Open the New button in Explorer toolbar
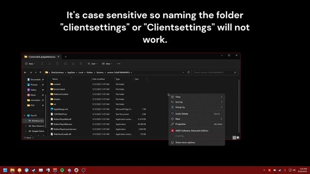310x174 pixels. click(x=30, y=64)
